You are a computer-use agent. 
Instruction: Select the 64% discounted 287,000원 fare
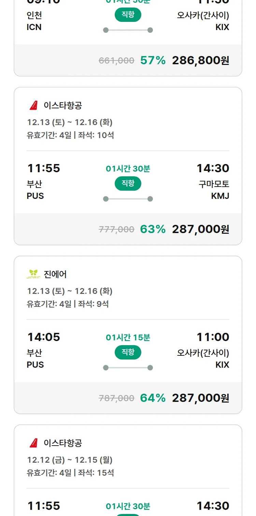pos(200,398)
